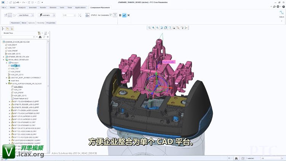
Task: Cancel placement with the X icon
Action: (x=129, y=15)
